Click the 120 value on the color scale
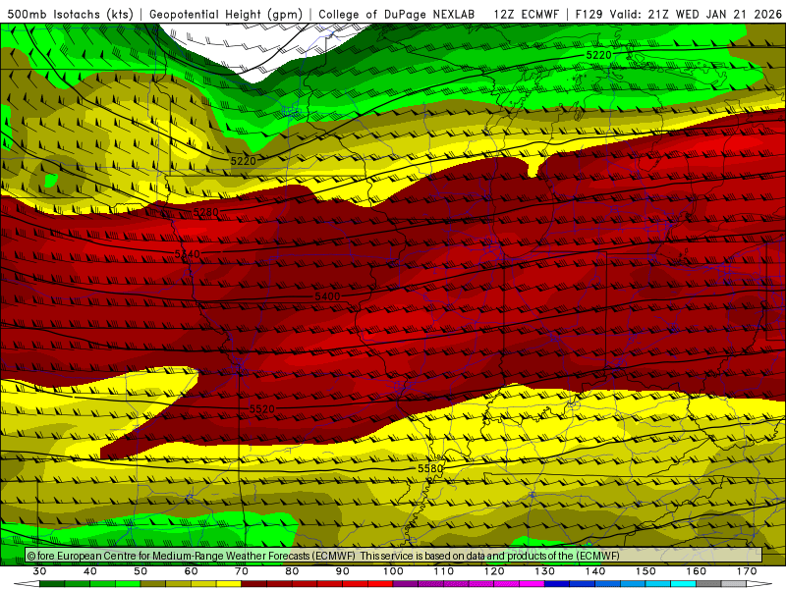 [x=494, y=571]
